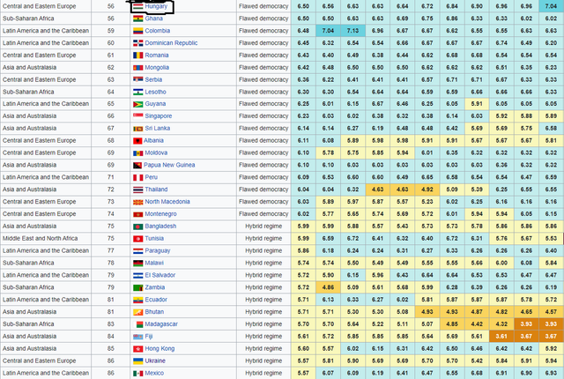This screenshot has width=564, height=379.
Task: Click the Singapore flag icon
Action: (x=138, y=116)
